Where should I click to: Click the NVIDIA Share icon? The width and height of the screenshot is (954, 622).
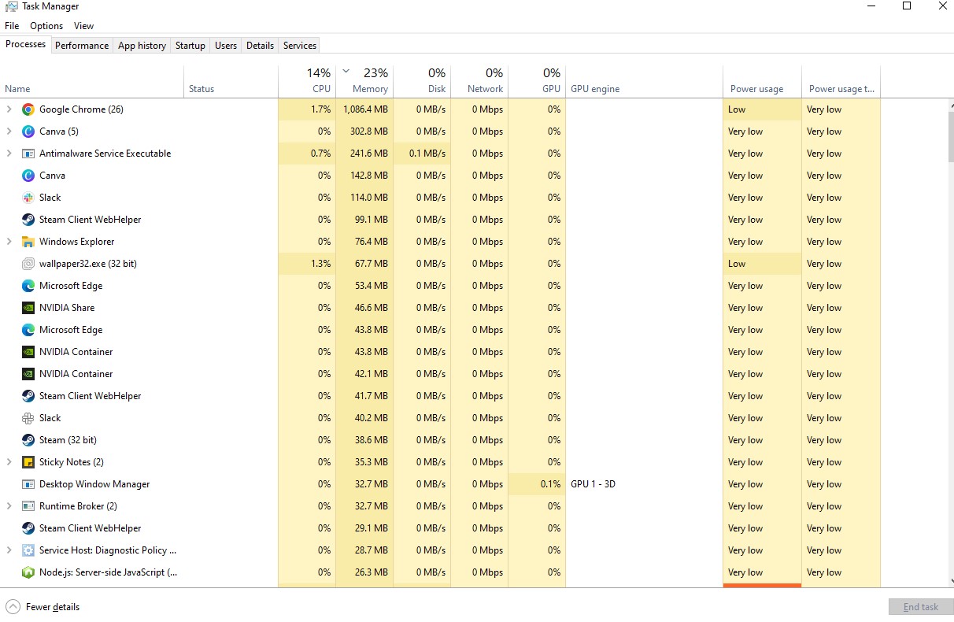(x=28, y=308)
